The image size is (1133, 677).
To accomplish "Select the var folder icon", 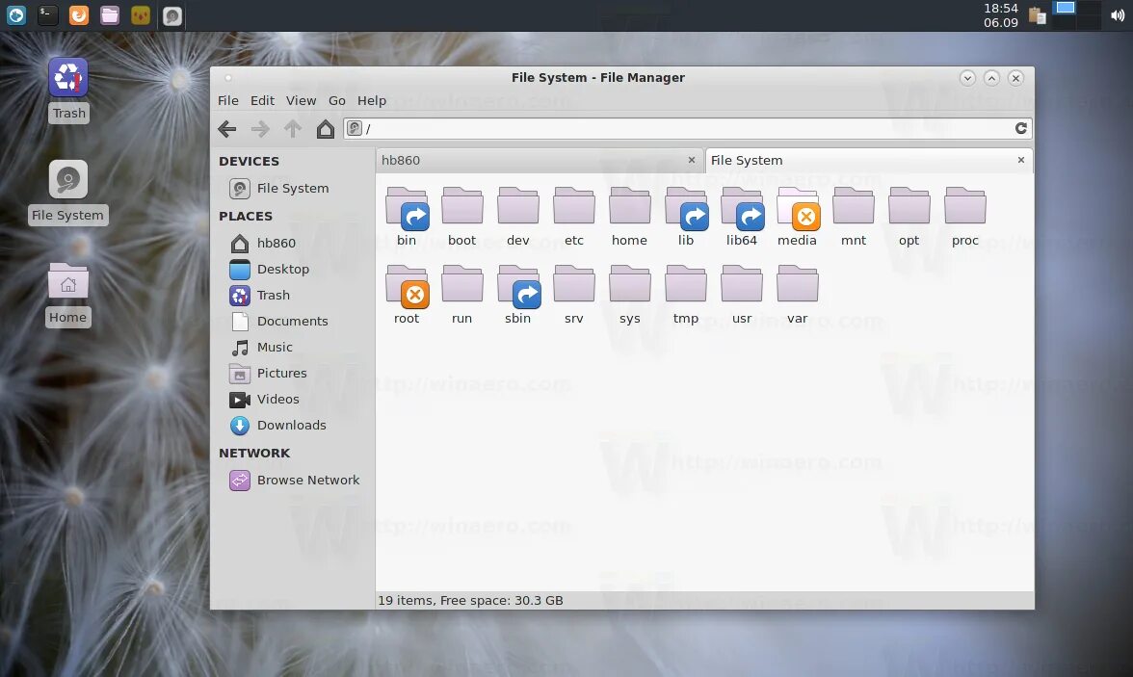I will click(x=797, y=284).
